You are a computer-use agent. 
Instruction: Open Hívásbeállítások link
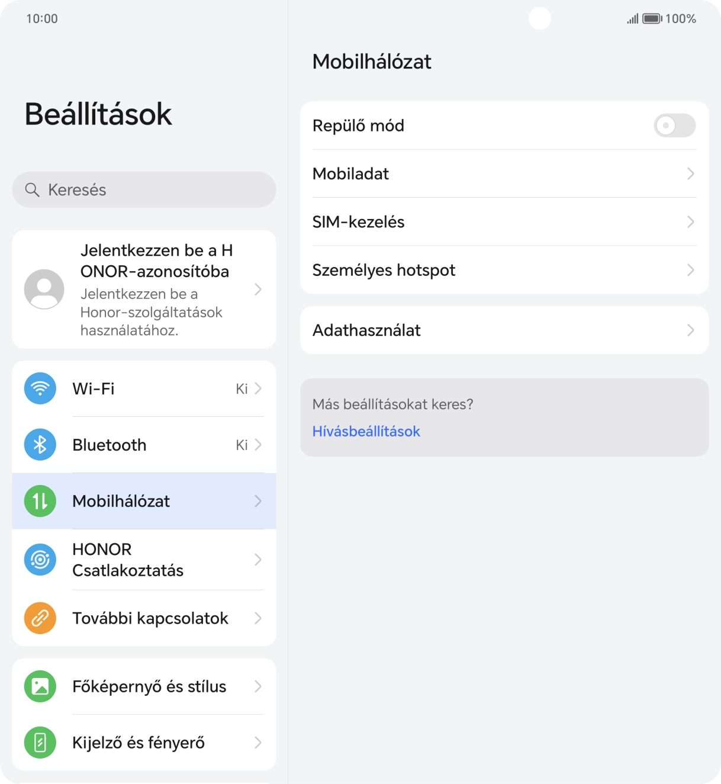[x=366, y=431]
